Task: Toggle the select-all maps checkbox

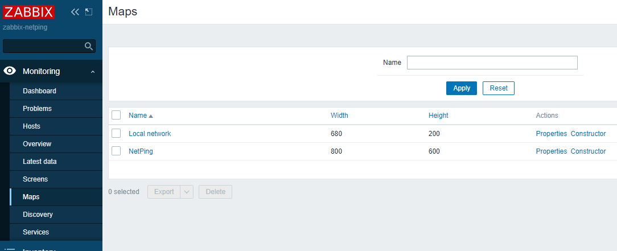Action: 116,115
